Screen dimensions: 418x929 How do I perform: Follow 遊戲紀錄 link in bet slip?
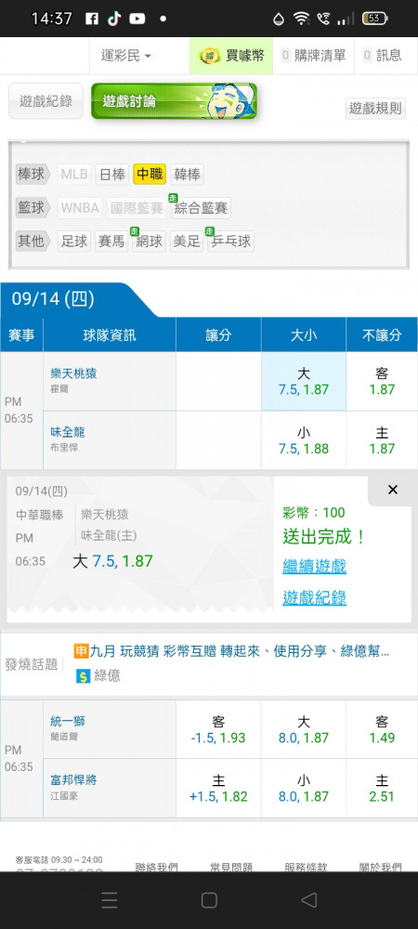click(314, 597)
